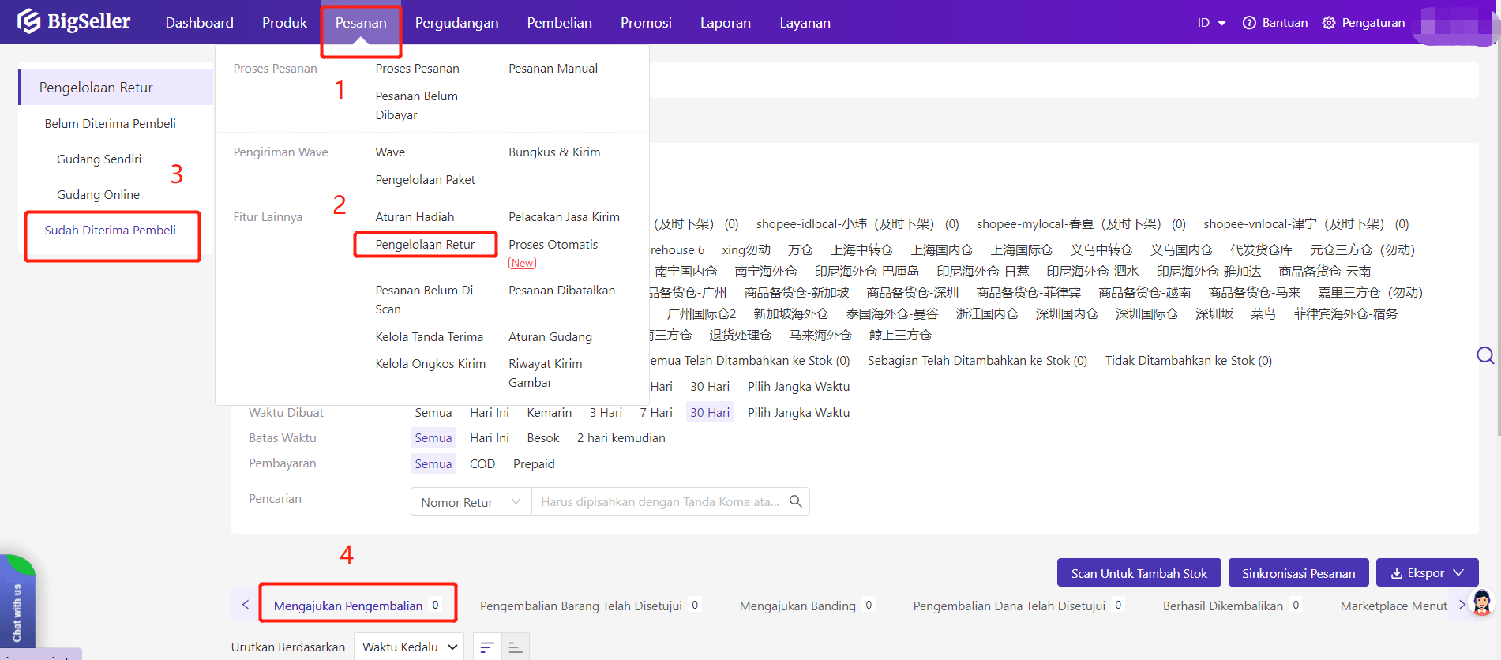
Task: Open the Promosi menu
Action: tap(646, 23)
